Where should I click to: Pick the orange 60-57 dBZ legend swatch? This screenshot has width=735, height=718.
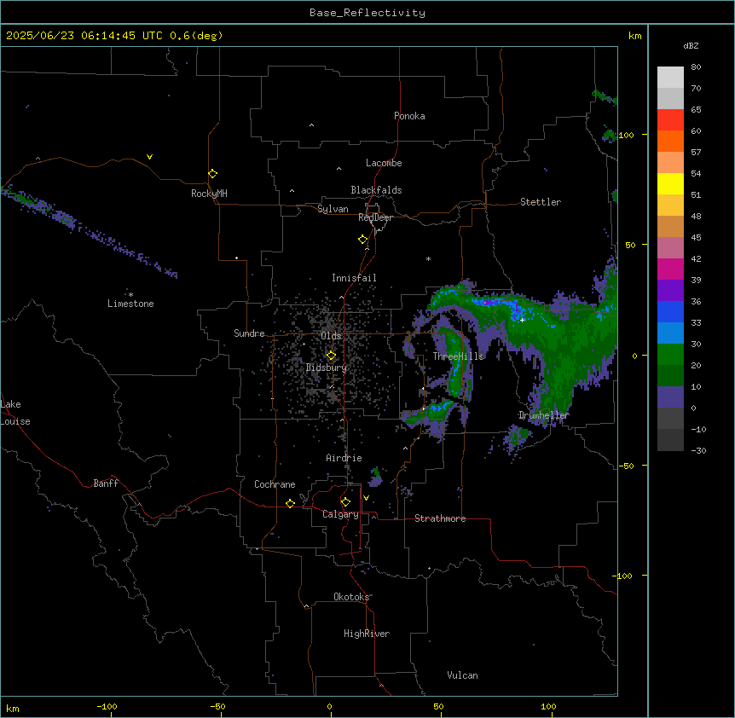pyautogui.click(x=670, y=141)
